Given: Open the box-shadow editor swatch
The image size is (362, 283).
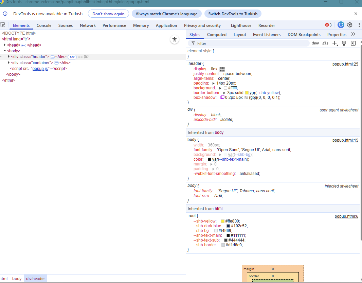Looking at the screenshot, I should 222,98.
